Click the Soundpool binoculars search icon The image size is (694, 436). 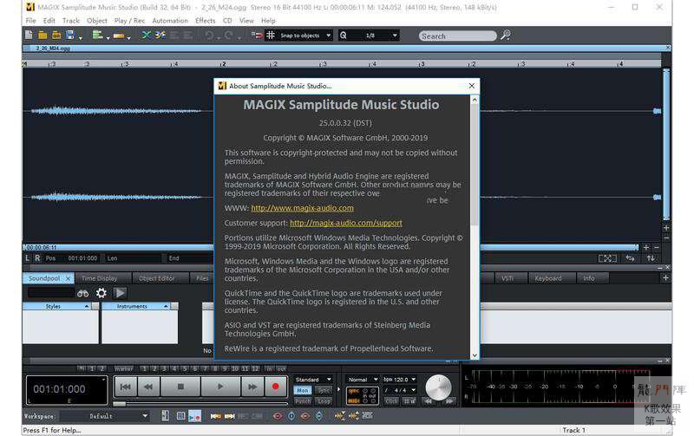(82, 293)
